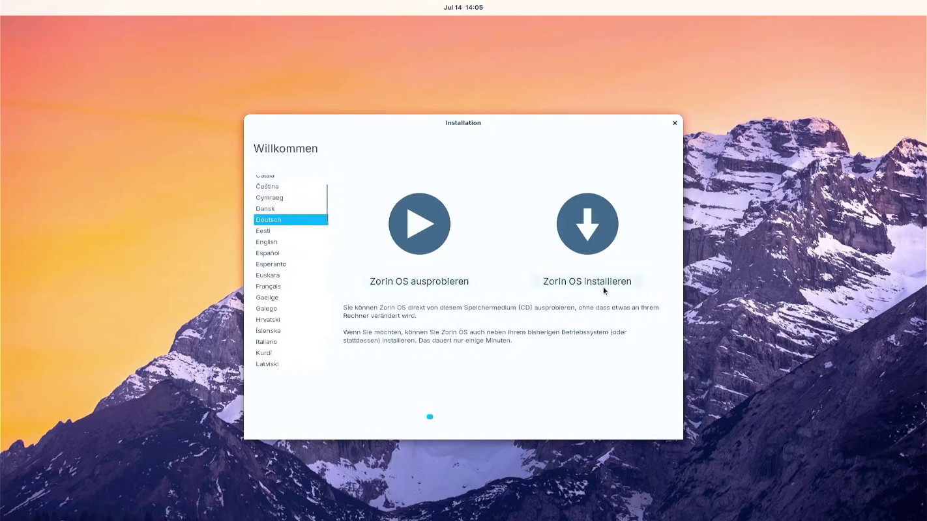The height and width of the screenshot is (521, 927).
Task: Click the language list scrollbar
Action: [x=327, y=203]
